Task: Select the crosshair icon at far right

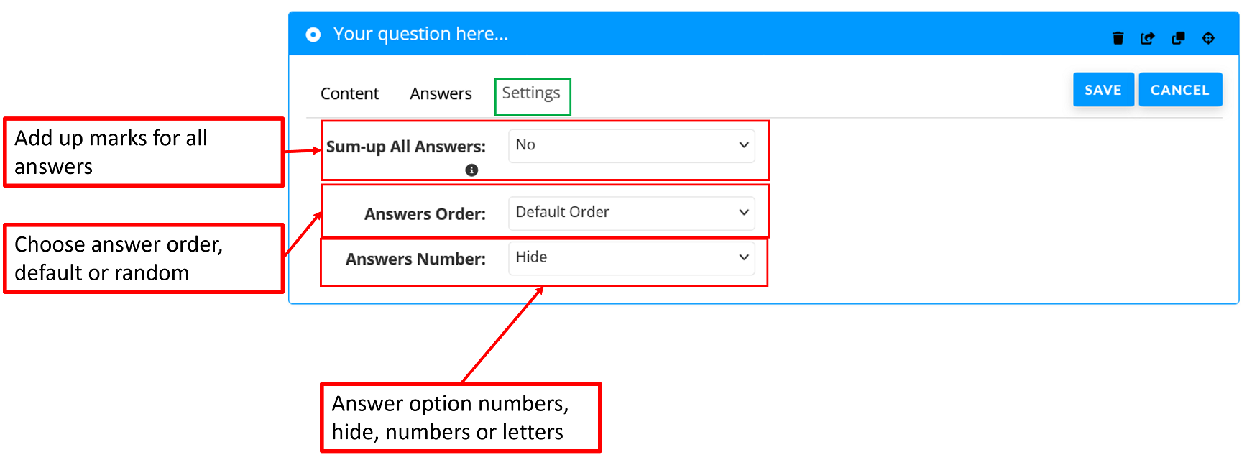Action: [x=1208, y=38]
